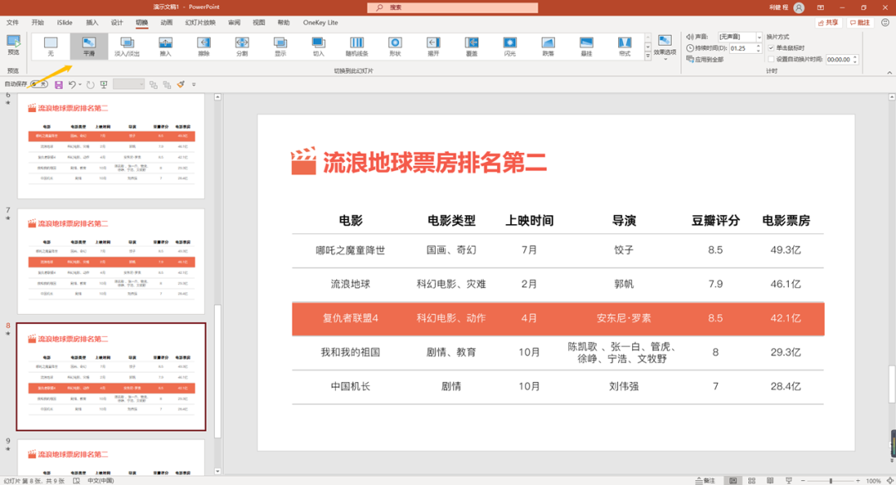Viewport: 896px width, 485px height.
Task: Click the 备注 notes button in status bar
Action: [705, 481]
